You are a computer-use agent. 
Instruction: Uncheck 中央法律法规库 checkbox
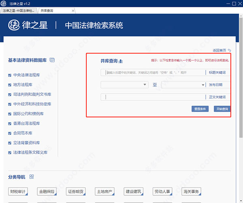[x=10, y=75]
